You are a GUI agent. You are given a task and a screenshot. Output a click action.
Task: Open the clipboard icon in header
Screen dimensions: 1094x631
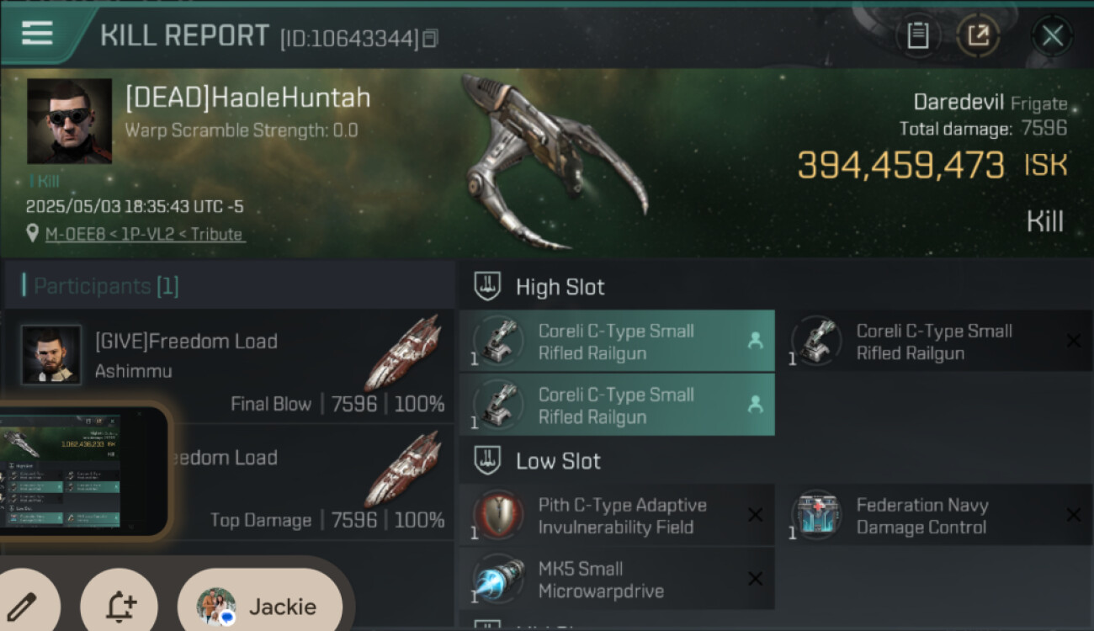[x=918, y=35]
